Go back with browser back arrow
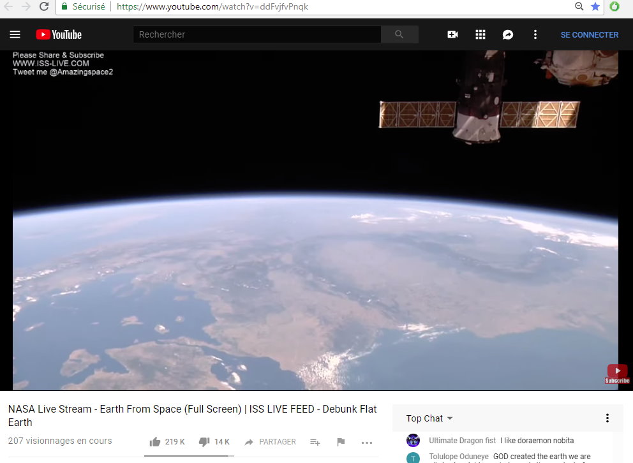Viewport: 633px width, 463px height. point(8,6)
